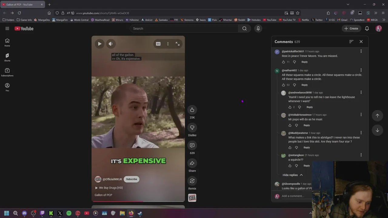
Task: Subscribe to OfficialWKUK channel
Action: point(132,179)
